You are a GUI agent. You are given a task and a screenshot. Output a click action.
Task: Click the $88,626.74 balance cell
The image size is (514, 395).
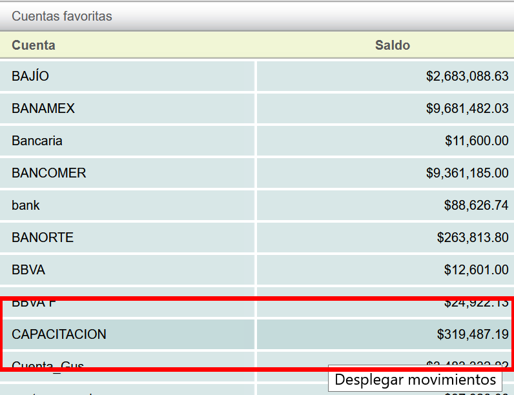point(476,205)
